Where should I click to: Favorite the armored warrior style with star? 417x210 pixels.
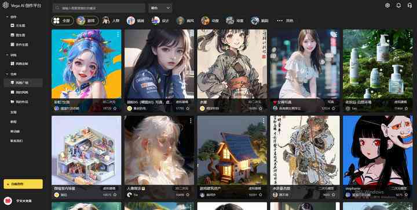[x=333, y=195]
